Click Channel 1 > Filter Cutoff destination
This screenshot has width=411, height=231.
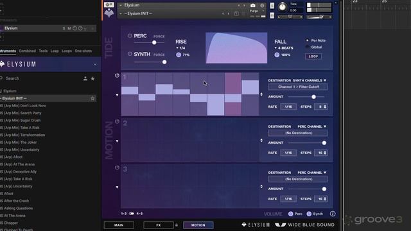(298, 87)
